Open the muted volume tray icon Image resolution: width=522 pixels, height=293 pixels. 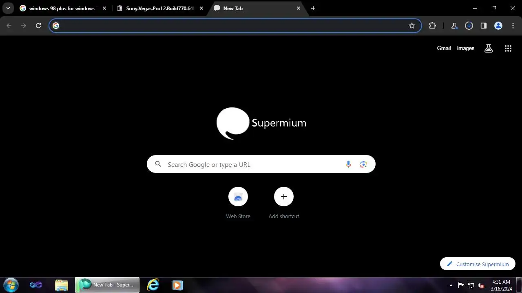pyautogui.click(x=481, y=285)
